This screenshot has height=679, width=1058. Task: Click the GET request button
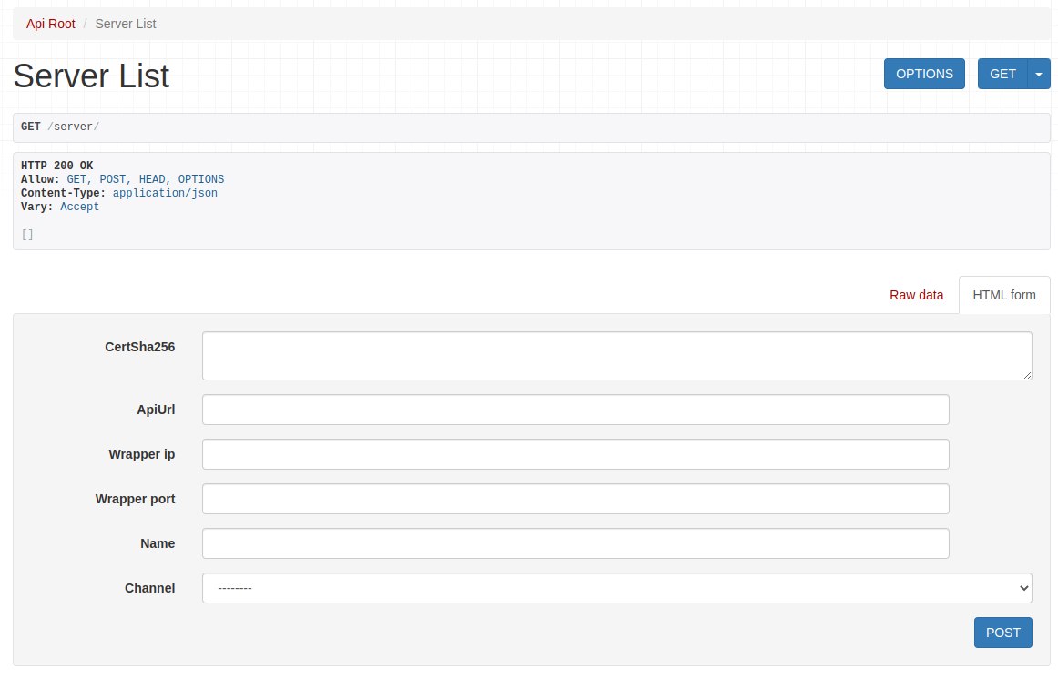pyautogui.click(x=1002, y=74)
